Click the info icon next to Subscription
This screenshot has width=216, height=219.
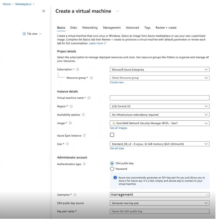click(78, 69)
